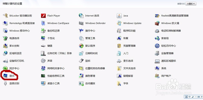This screenshot has width=203, height=100.
Task: Open Windows 防火墙 icon
Action: point(157,23)
